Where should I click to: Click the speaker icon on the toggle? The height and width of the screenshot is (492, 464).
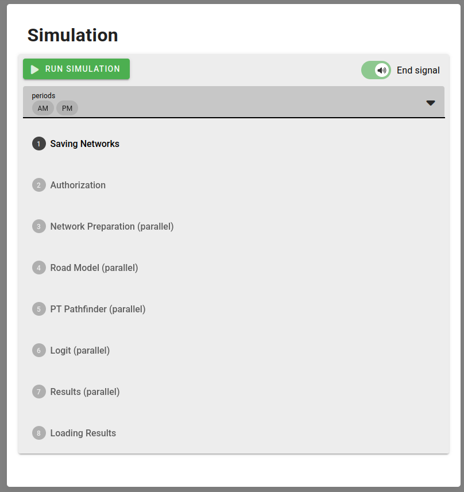click(x=382, y=70)
